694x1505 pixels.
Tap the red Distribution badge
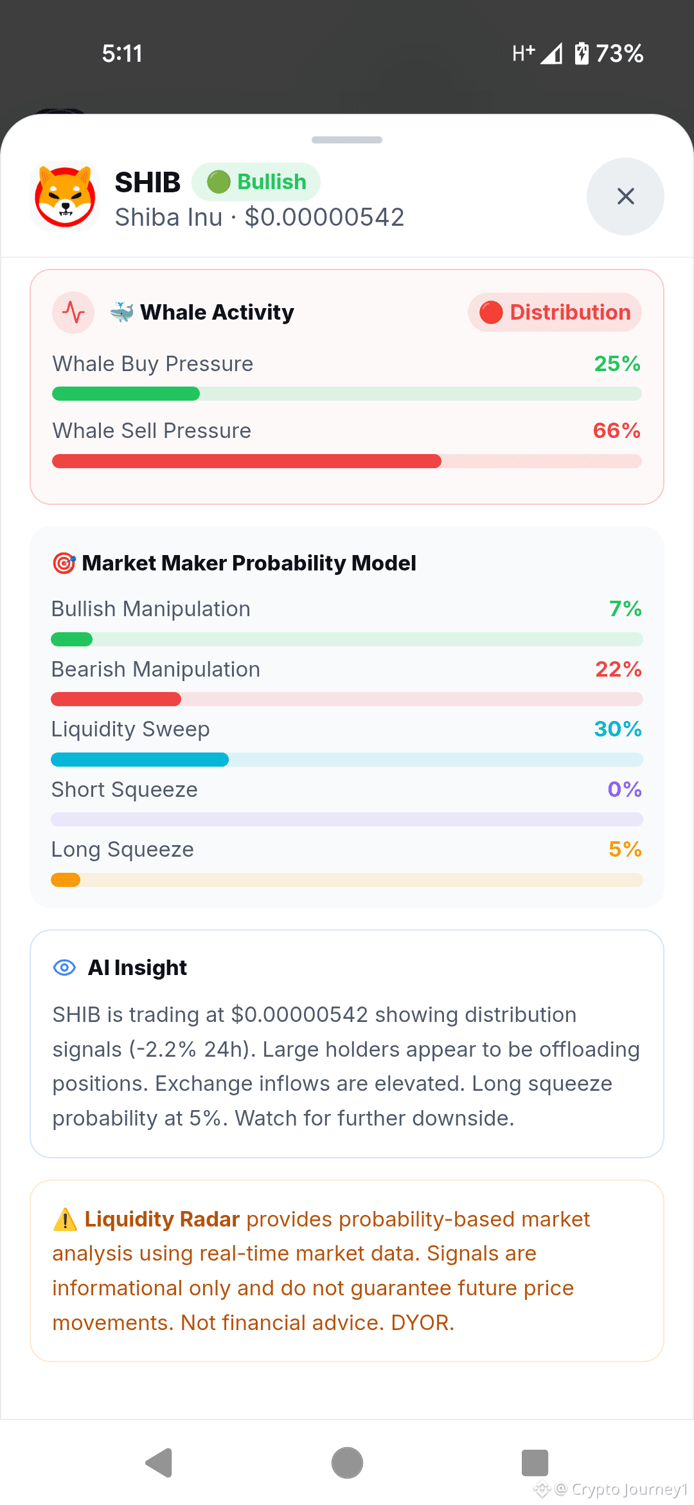(x=555, y=313)
